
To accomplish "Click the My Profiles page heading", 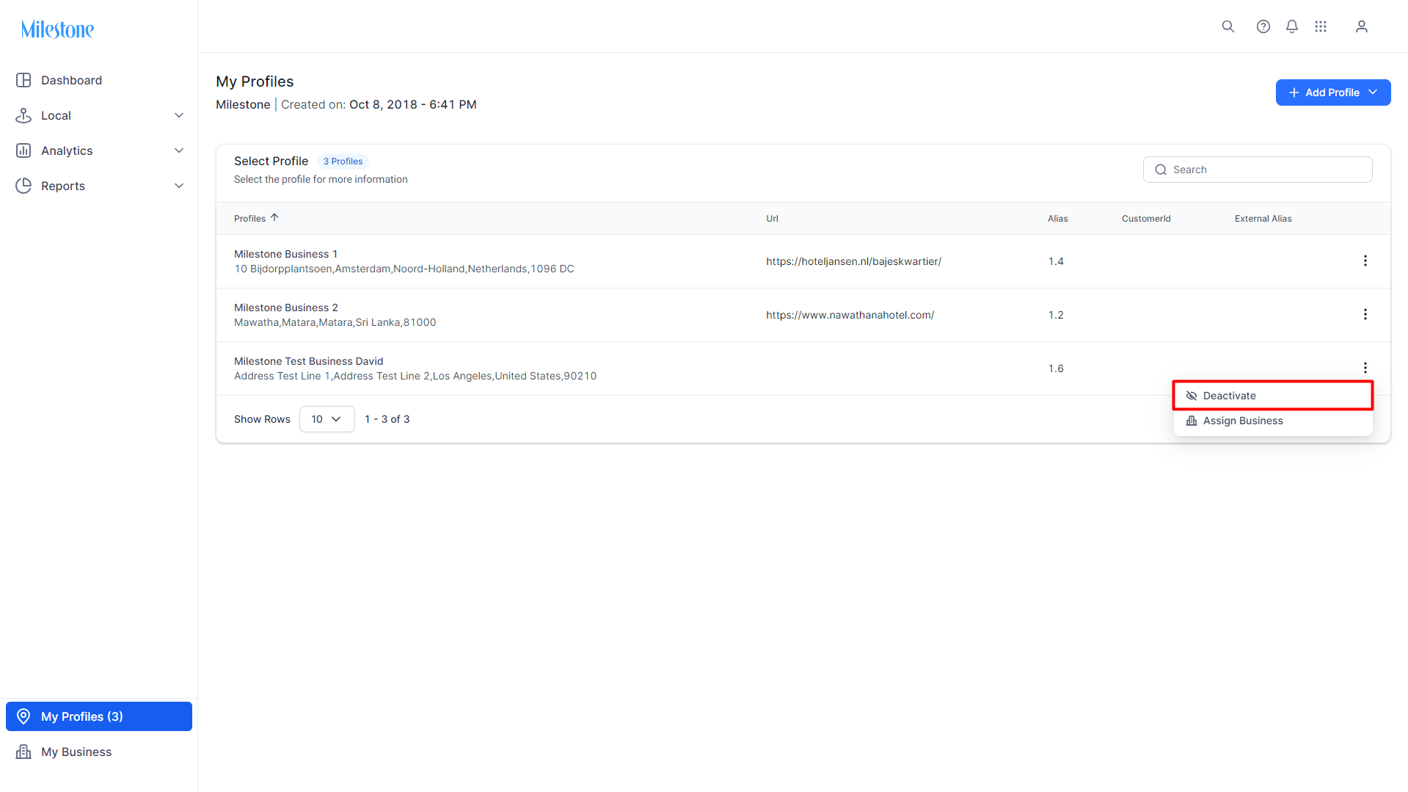I will click(x=255, y=81).
